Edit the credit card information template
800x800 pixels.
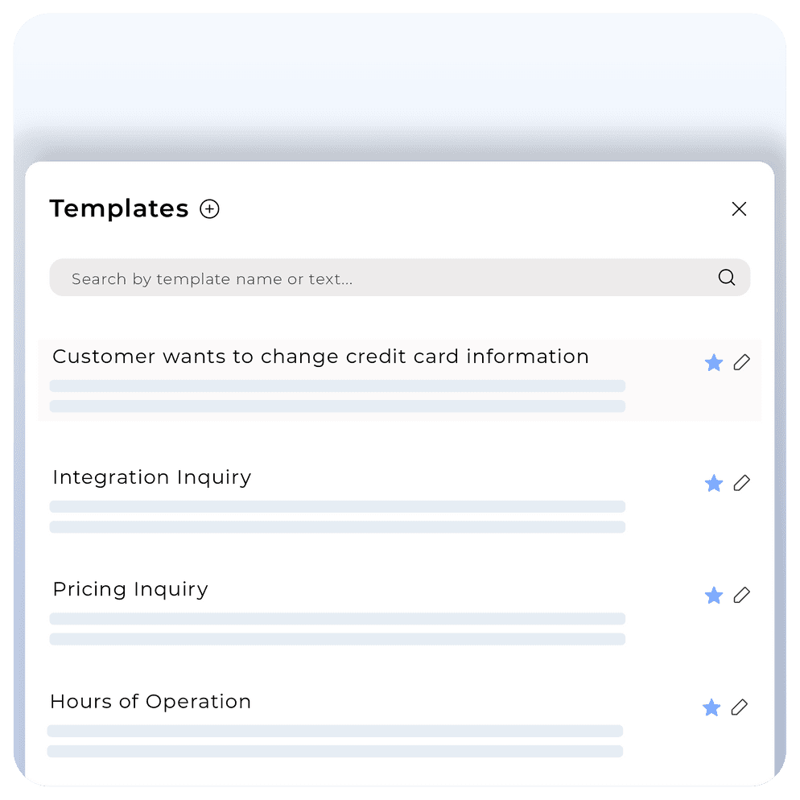click(x=741, y=362)
